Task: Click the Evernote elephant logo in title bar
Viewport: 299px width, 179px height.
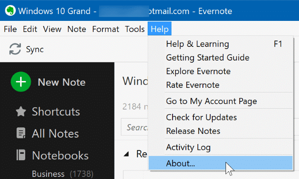Action: point(10,11)
